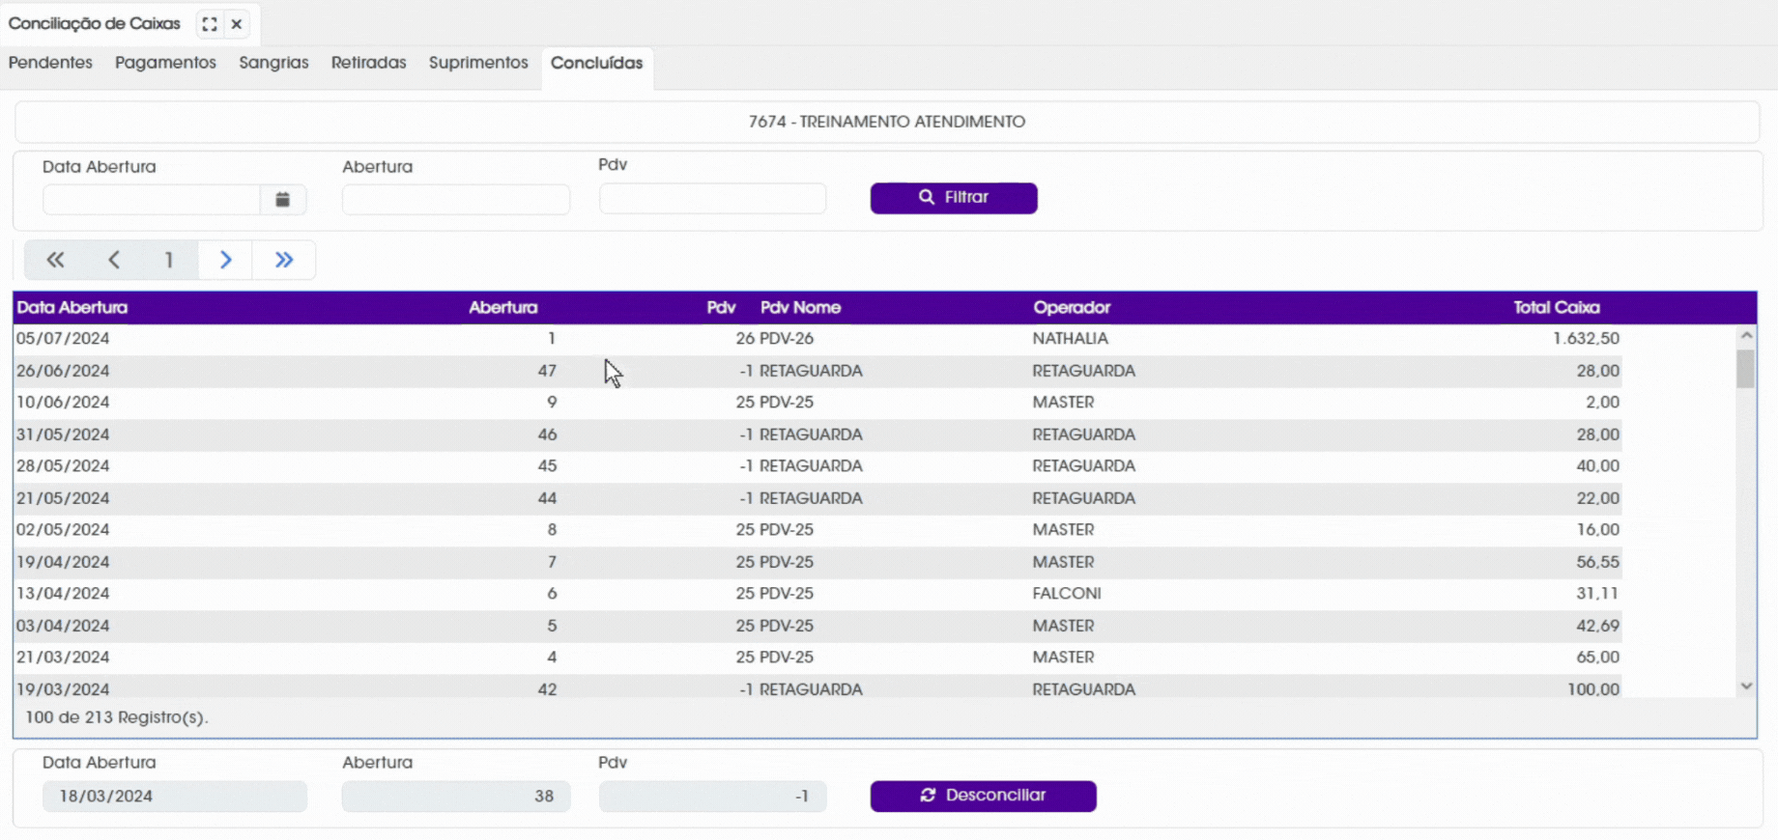The image size is (1778, 840).
Task: Open the calendar picker for Data Abertura
Action: [283, 199]
